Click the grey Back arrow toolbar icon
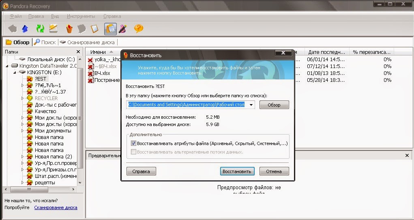The width and height of the screenshot is (414, 220). click(13, 29)
